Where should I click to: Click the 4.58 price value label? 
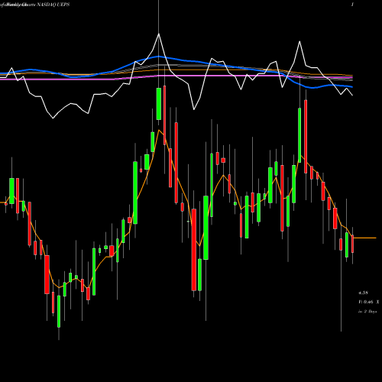[x=363, y=293]
